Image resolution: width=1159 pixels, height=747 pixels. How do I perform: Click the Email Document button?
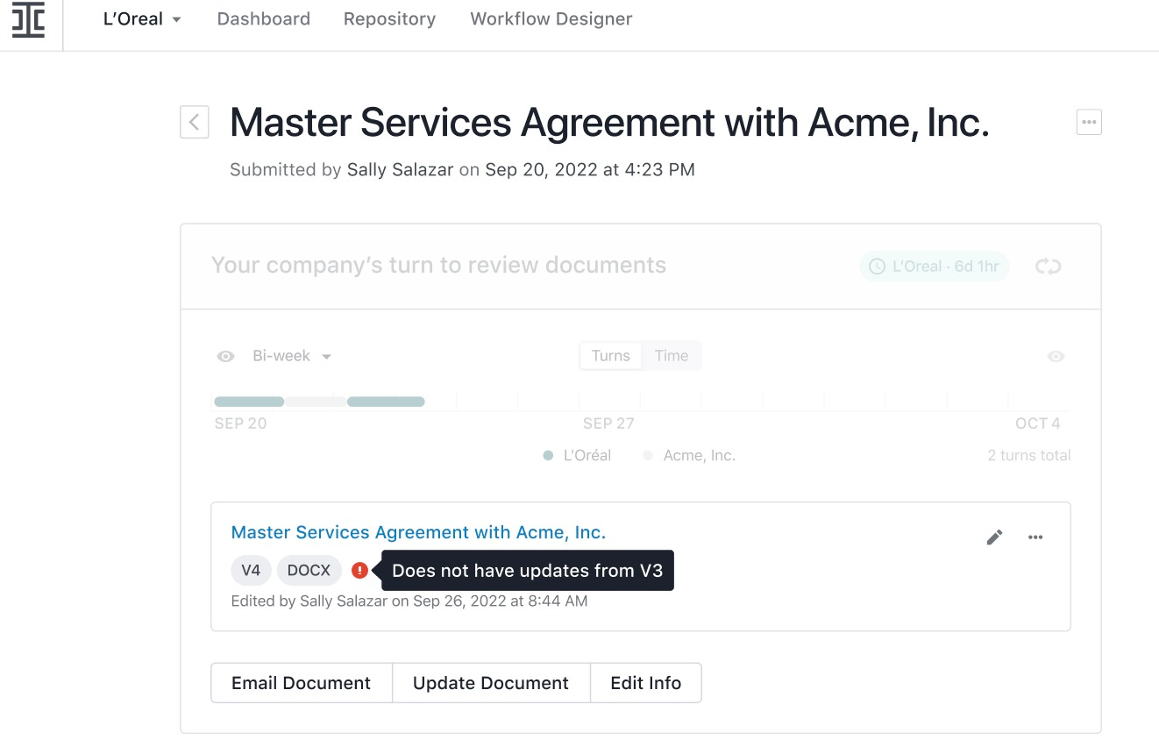point(302,683)
